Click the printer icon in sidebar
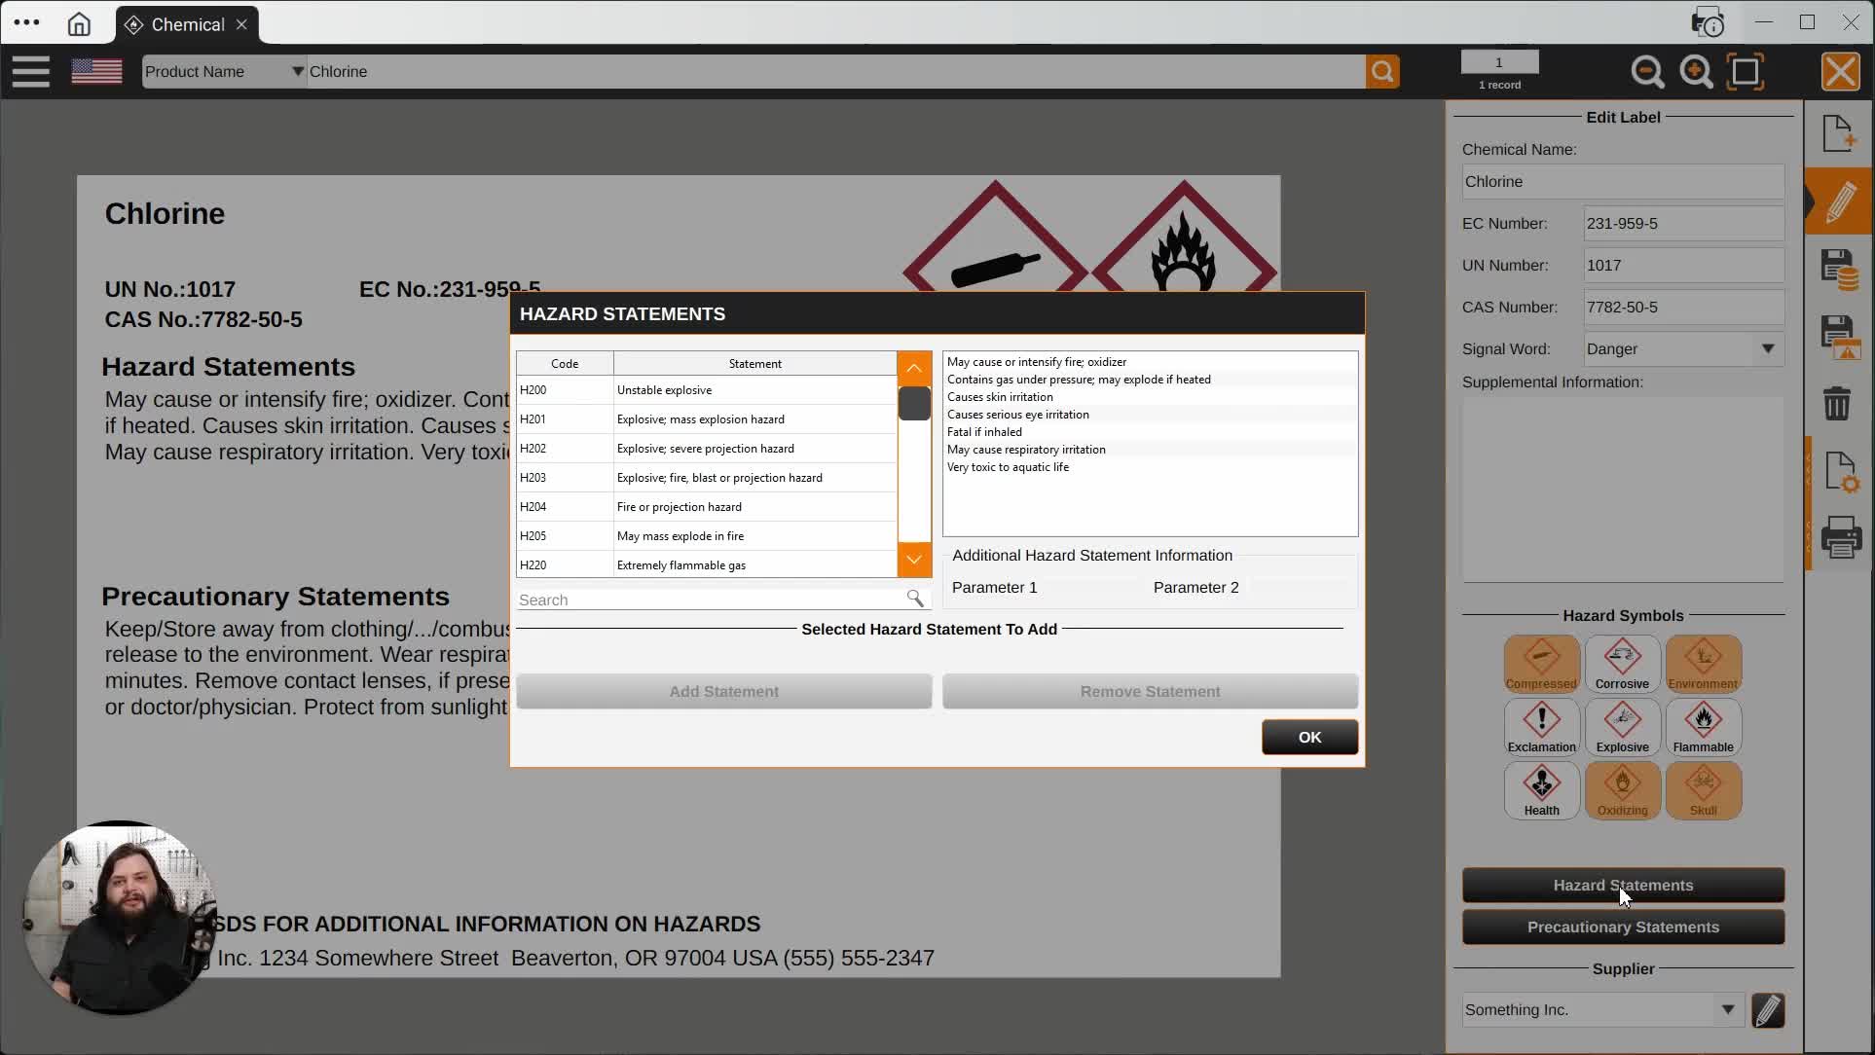This screenshot has width=1875, height=1055. [x=1840, y=537]
